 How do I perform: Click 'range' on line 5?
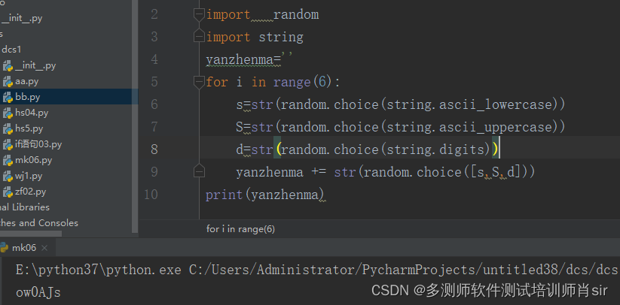pos(292,83)
